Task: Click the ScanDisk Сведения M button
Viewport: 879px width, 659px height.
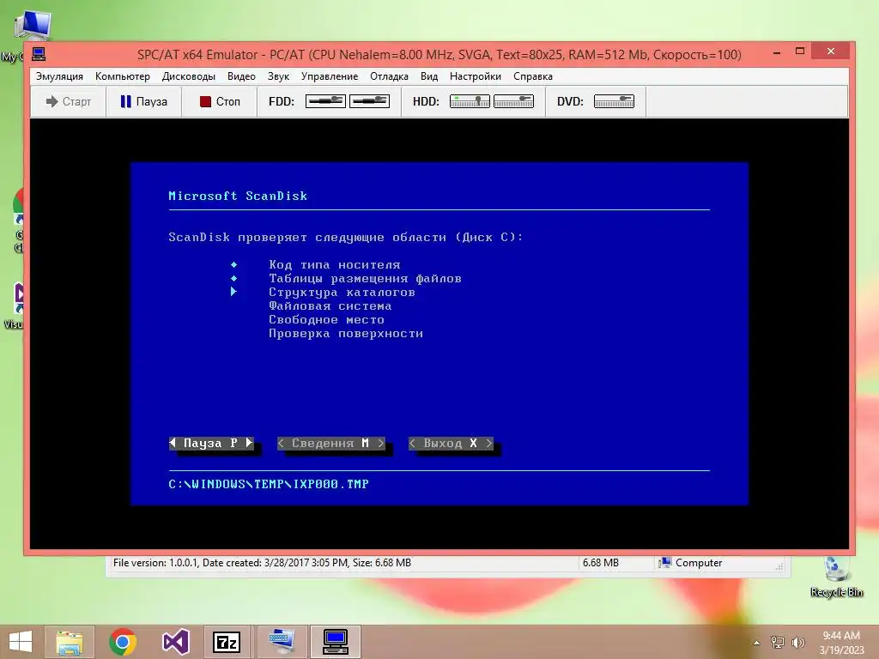Action: click(331, 443)
